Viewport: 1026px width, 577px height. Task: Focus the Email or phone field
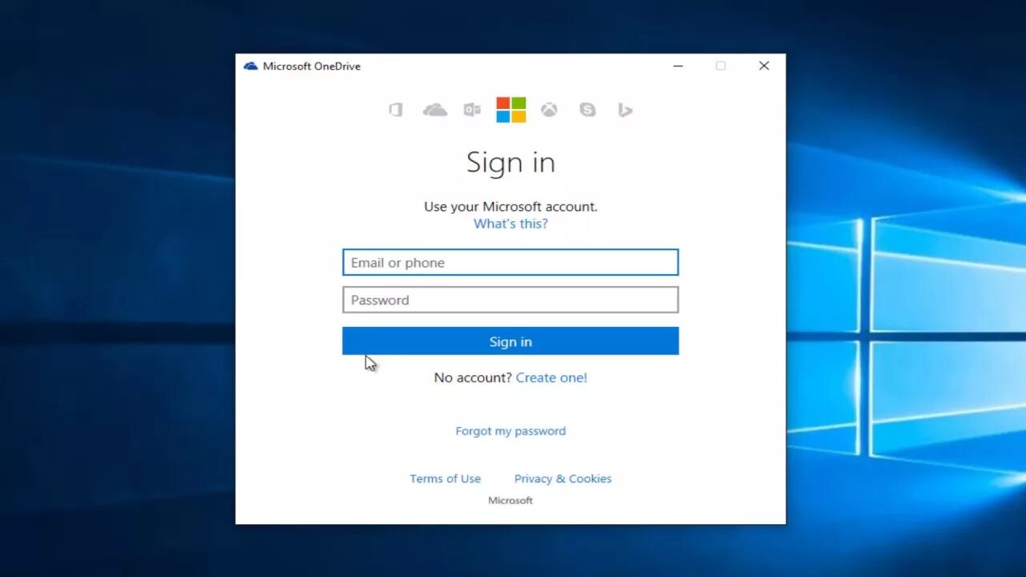[511, 262]
